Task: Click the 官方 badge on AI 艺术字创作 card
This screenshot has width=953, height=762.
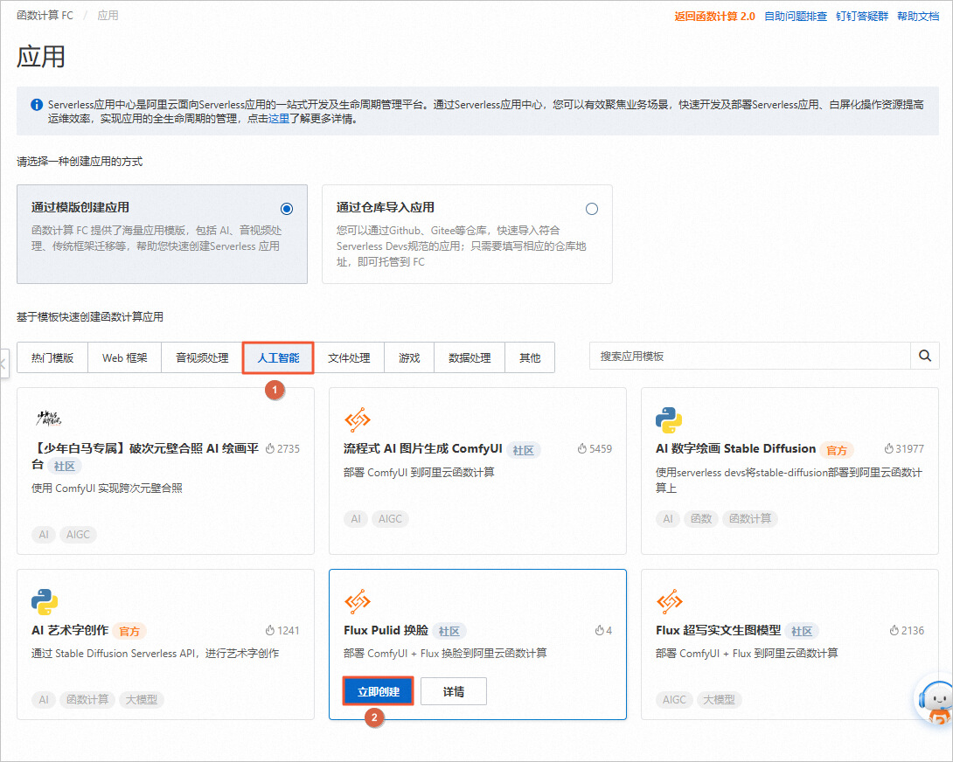Action: tap(129, 632)
